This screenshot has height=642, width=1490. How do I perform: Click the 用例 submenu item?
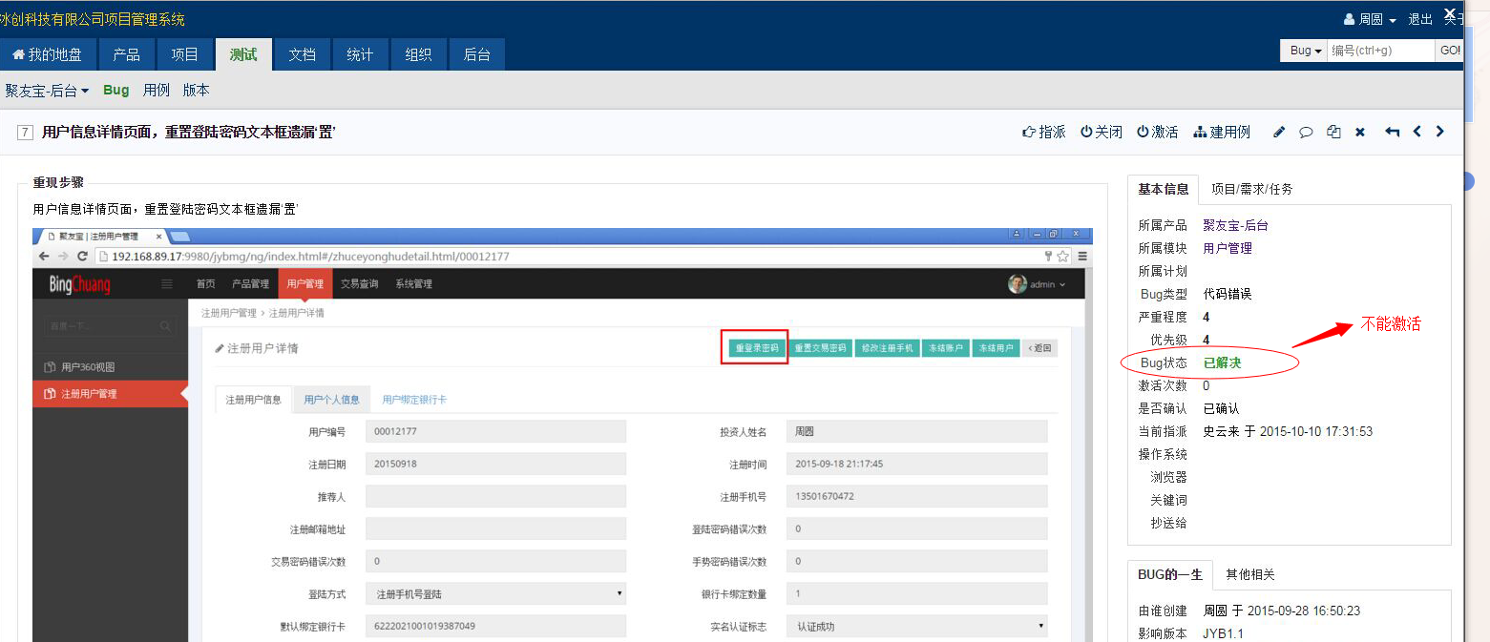pyautogui.click(x=156, y=91)
